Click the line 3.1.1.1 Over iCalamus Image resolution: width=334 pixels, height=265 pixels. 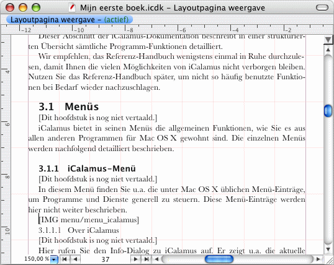(x=79, y=230)
